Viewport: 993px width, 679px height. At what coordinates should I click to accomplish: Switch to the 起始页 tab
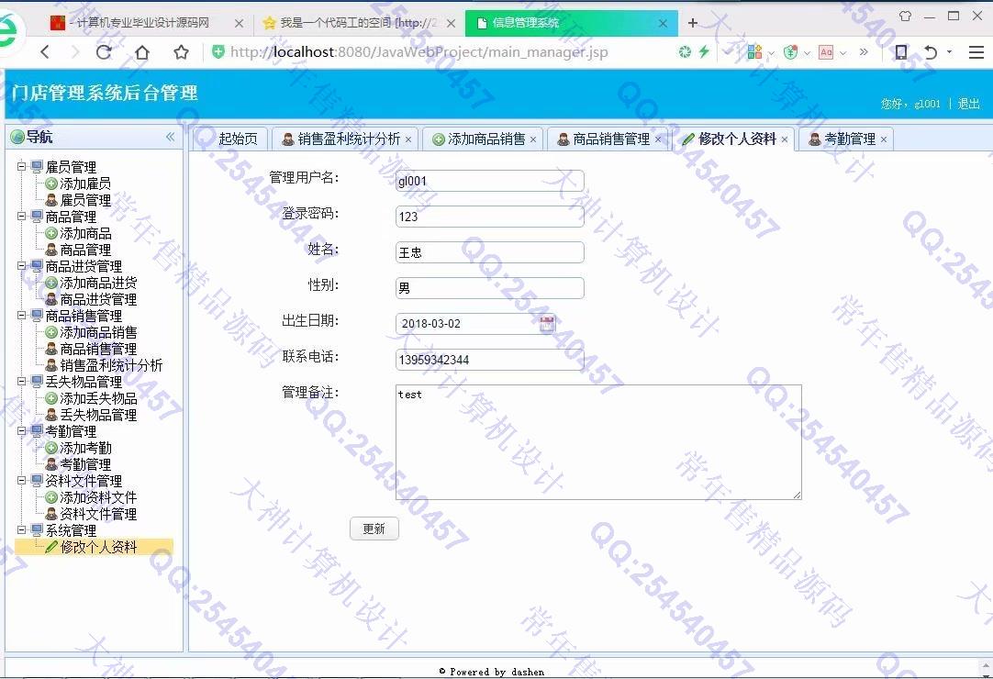tap(237, 139)
